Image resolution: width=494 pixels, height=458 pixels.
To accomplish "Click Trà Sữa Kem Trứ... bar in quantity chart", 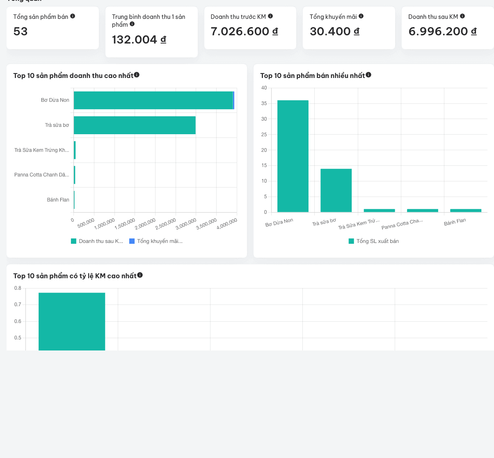I will 380,211.
